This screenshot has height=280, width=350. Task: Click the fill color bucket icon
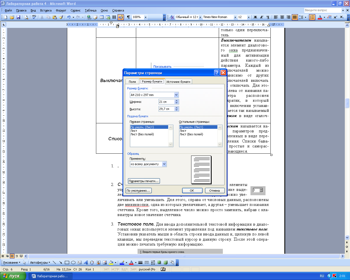pos(111,262)
